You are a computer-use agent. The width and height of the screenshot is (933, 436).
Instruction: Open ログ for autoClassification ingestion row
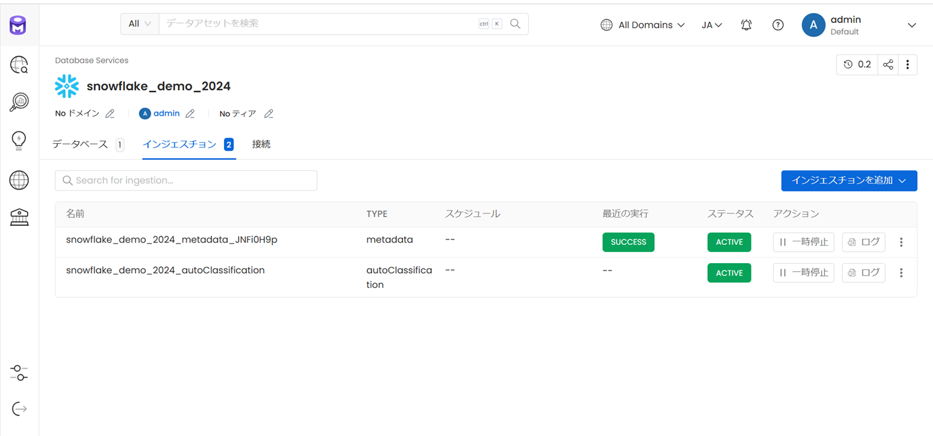click(863, 273)
